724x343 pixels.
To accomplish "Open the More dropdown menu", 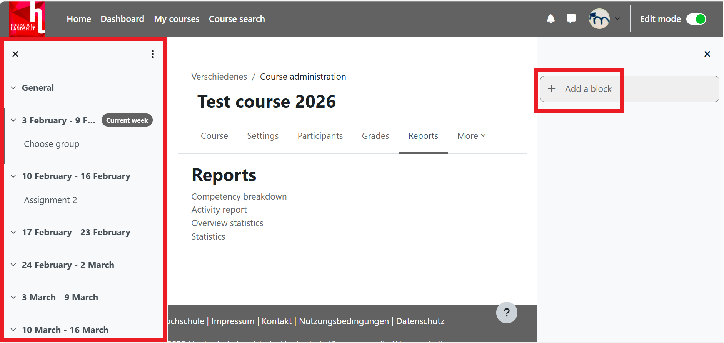I will point(471,136).
